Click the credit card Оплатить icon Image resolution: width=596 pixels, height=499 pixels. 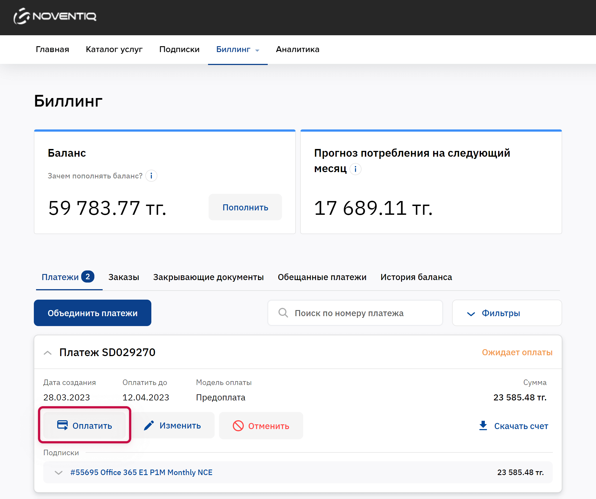(62, 425)
